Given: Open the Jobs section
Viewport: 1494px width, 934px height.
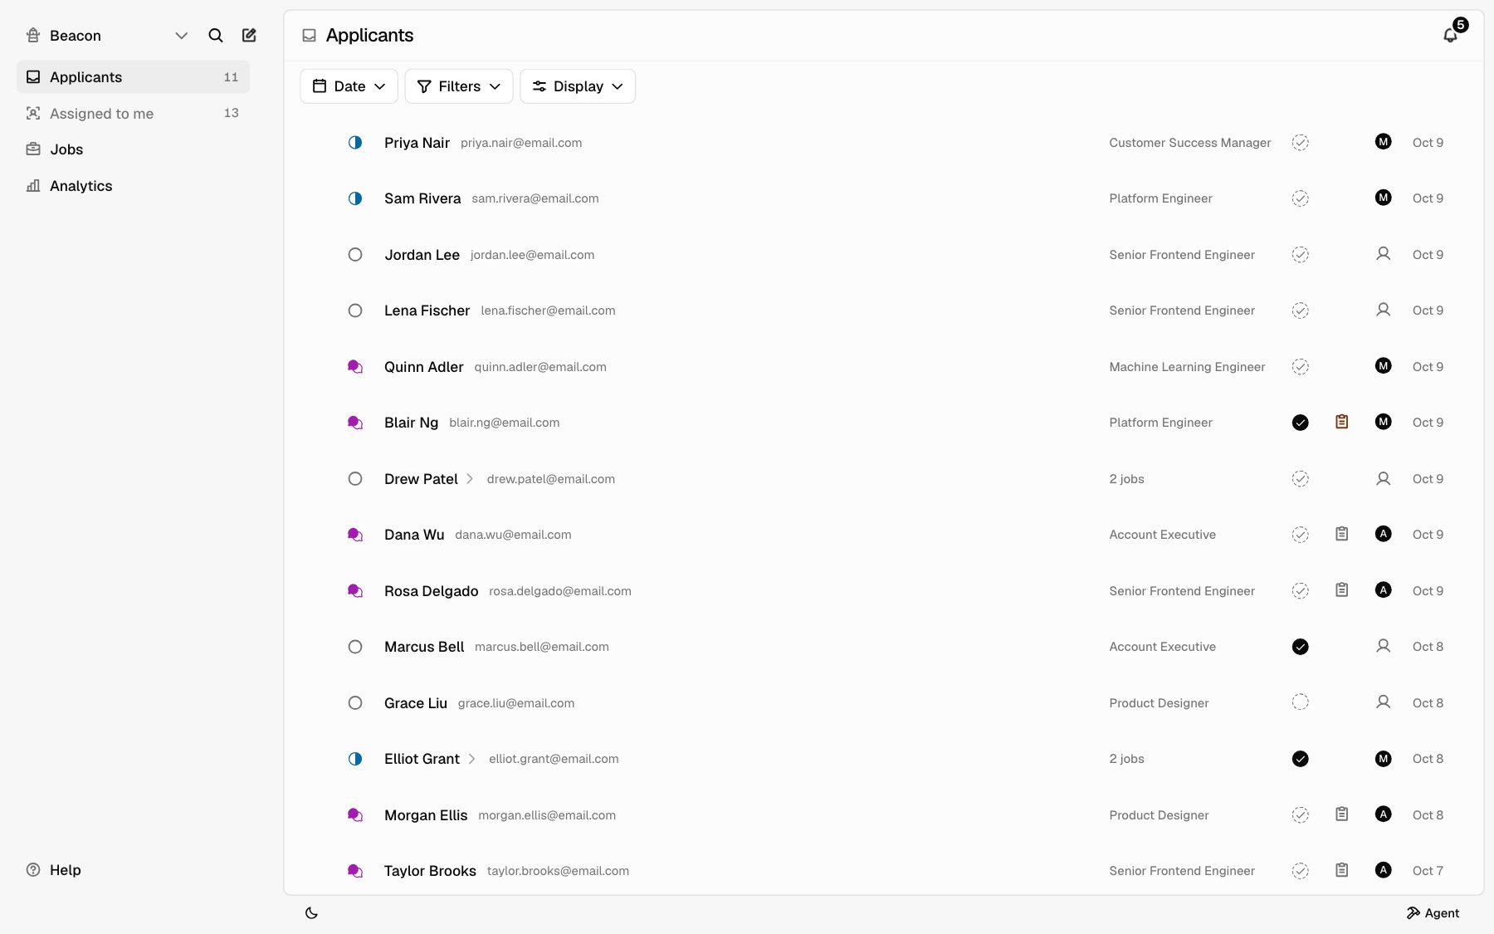Looking at the screenshot, I should (133, 149).
